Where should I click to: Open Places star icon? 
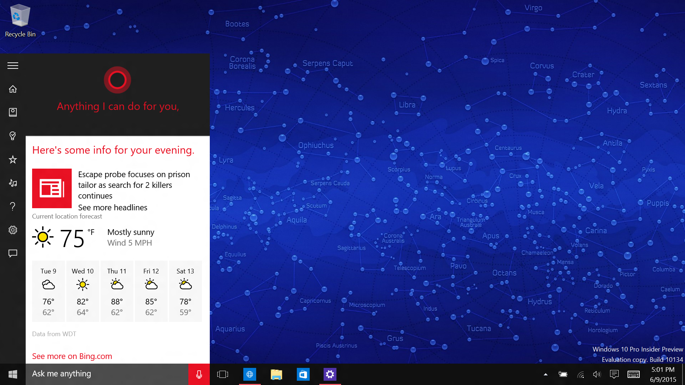pos(13,159)
